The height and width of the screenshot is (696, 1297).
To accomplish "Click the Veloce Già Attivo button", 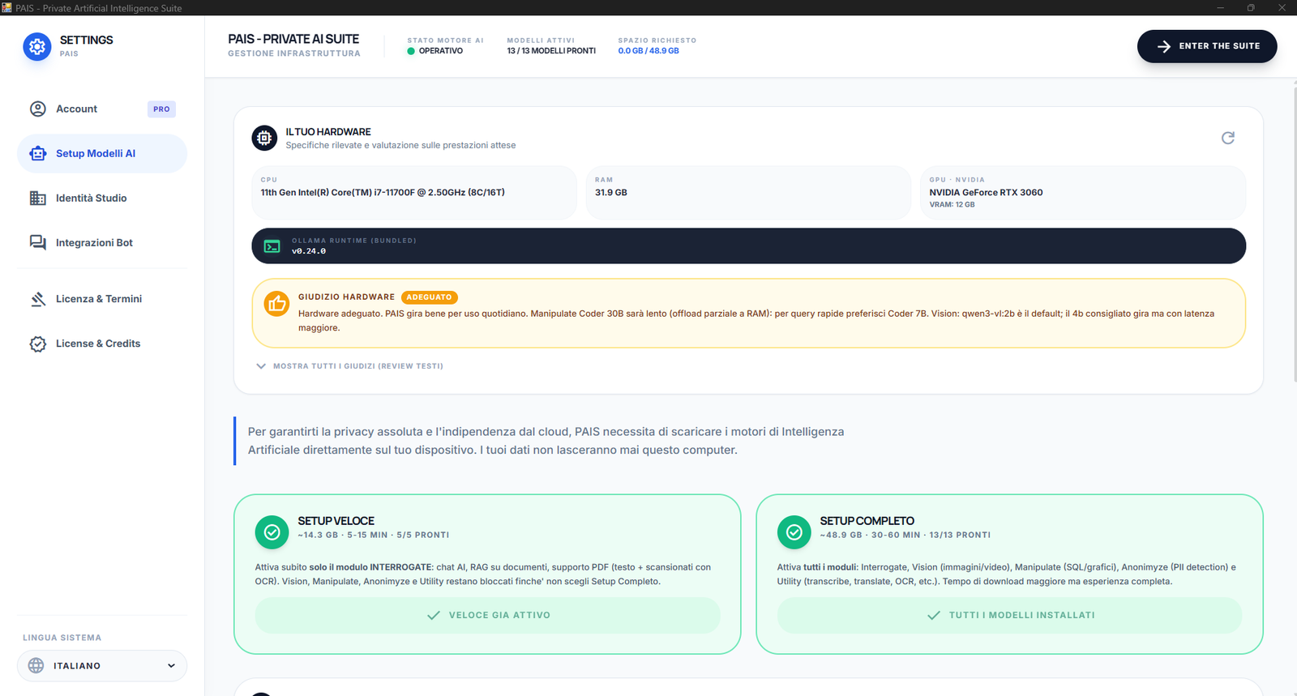I will pos(488,615).
